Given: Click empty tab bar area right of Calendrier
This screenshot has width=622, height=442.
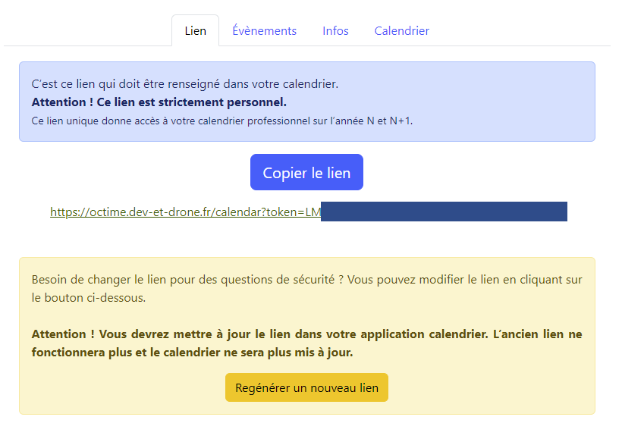Looking at the screenshot, I should click(523, 31).
